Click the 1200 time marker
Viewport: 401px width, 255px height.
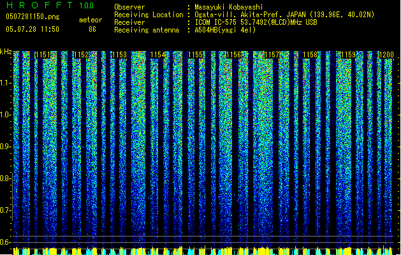(386, 55)
